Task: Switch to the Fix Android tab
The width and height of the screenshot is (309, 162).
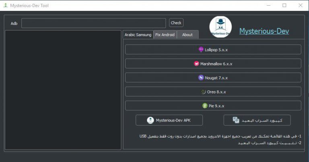Action: point(165,35)
